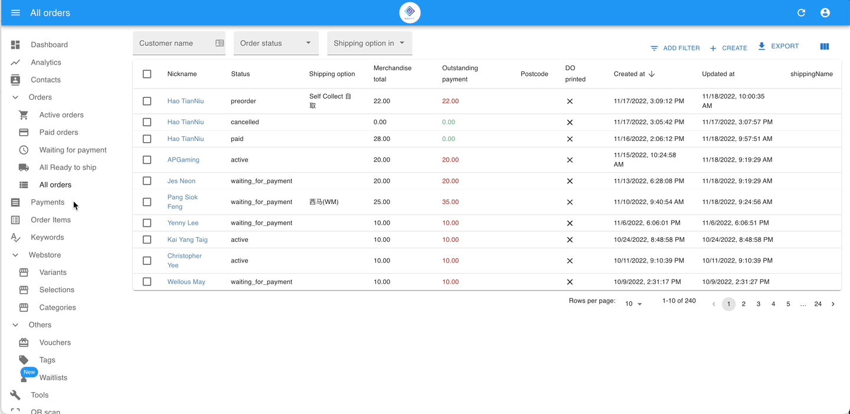Click the Dashboard grid icon in sidebar
The height and width of the screenshot is (414, 850).
(x=15, y=45)
